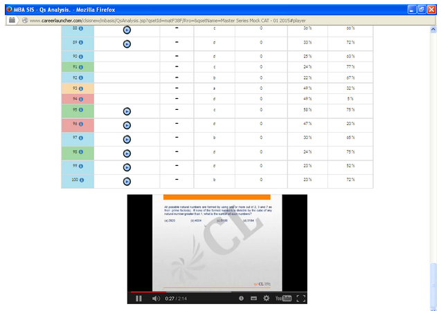Open info icon for question 93
This screenshot has width=441, height=311.
(x=81, y=88)
